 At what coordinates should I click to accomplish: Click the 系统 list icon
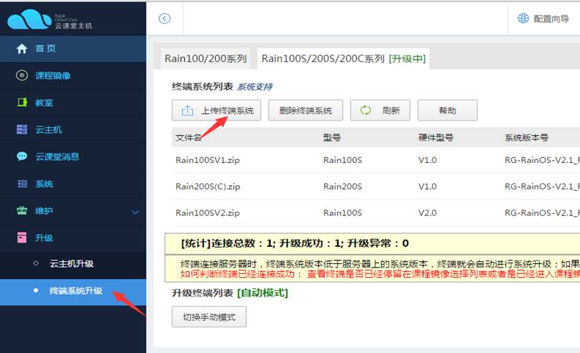22,183
